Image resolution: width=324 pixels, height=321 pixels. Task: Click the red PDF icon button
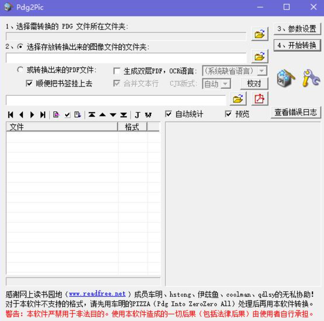coord(259,99)
